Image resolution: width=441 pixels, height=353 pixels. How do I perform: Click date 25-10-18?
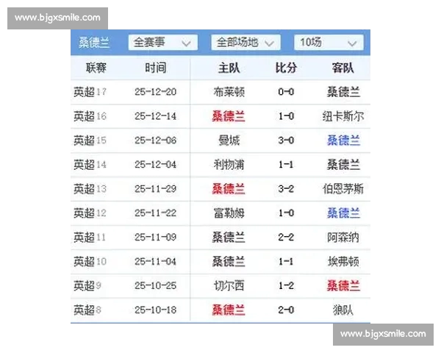[x=156, y=310]
